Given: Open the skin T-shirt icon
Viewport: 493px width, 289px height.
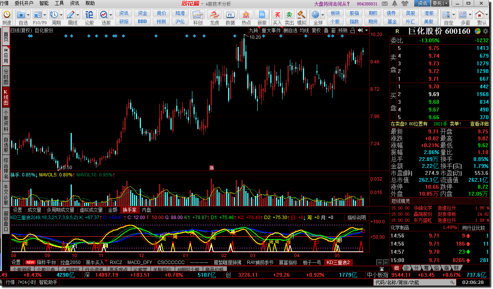Looking at the screenshot, I should (x=405, y=3).
